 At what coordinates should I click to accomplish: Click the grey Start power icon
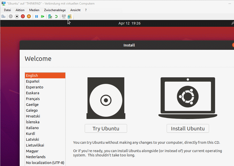[x=11, y=16]
